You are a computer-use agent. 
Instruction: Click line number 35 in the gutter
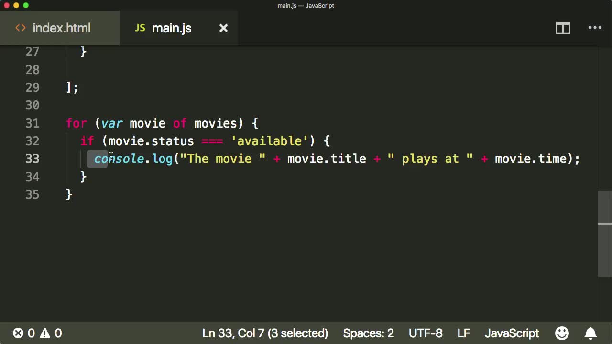[33, 194]
